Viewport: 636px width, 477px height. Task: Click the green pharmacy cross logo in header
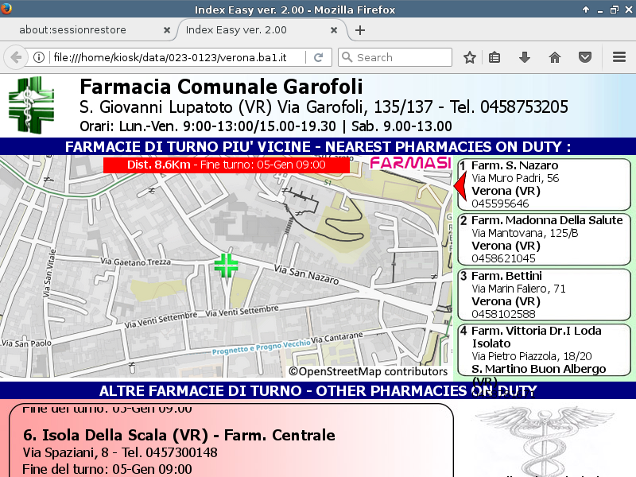32,105
